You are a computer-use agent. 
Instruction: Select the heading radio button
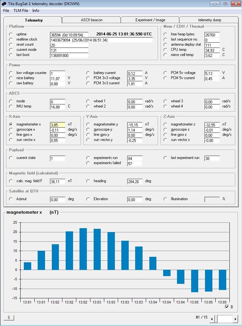[x=88, y=181]
